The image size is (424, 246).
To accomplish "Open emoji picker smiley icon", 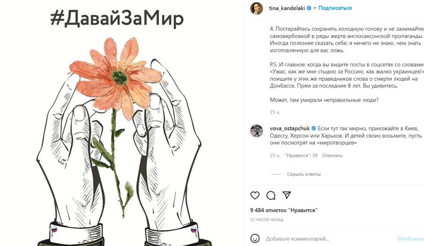I will click(x=255, y=238).
